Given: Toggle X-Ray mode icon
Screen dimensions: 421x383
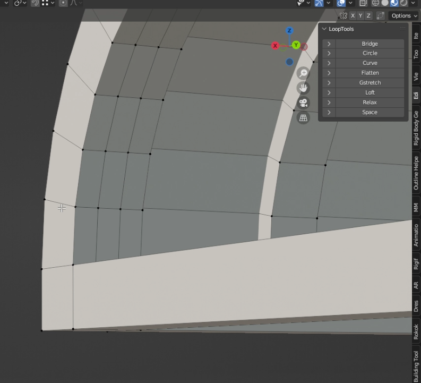Looking at the screenshot, I should click(x=363, y=3).
